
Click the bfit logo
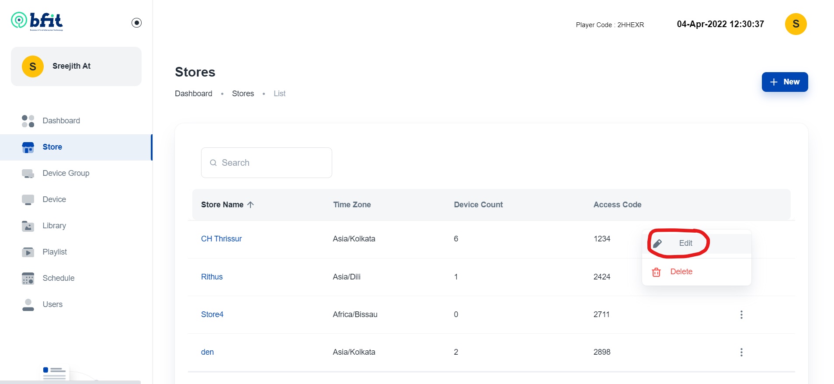click(37, 21)
